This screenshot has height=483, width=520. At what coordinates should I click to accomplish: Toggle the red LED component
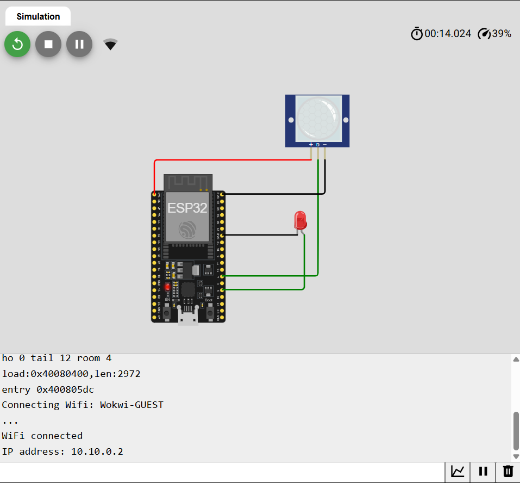[x=299, y=220]
